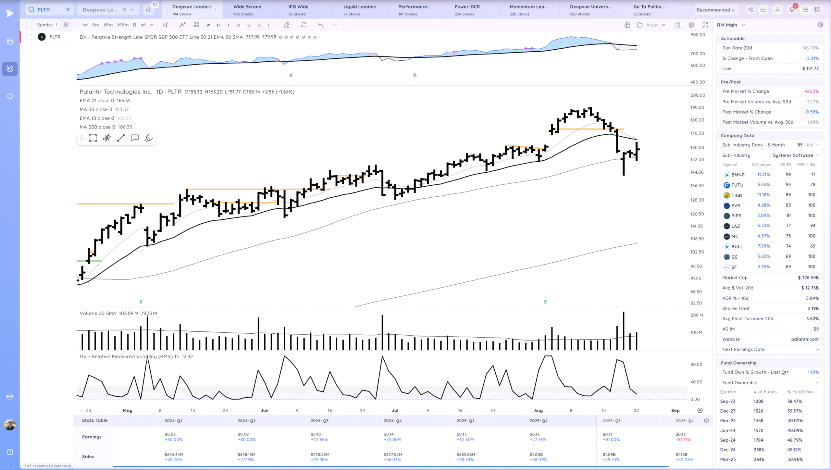Open BMNR in the sub-industry list

point(738,175)
